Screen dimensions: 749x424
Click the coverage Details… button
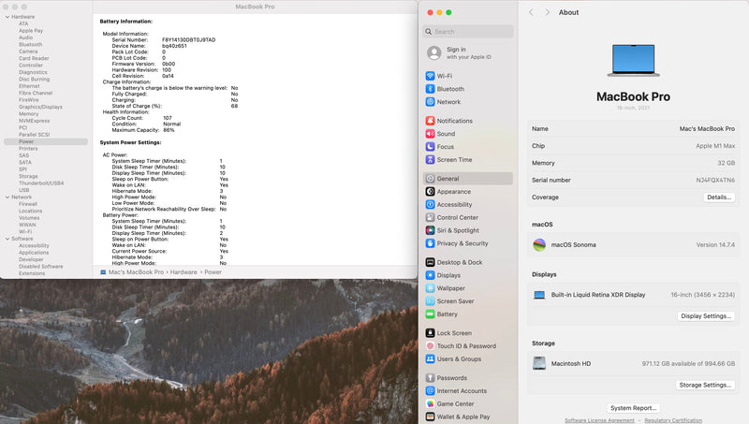[x=719, y=197]
